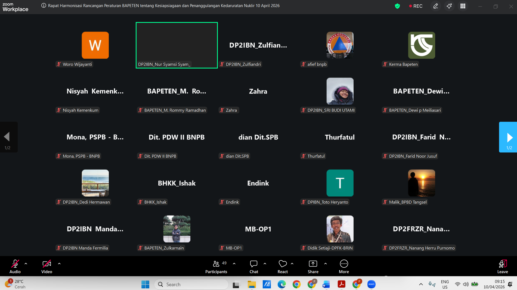Click the green encryption shield icon
The width and height of the screenshot is (517, 290).
point(397,6)
